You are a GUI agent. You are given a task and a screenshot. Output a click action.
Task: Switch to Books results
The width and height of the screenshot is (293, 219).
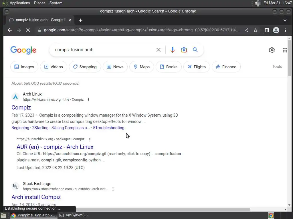pyautogui.click(x=169, y=67)
